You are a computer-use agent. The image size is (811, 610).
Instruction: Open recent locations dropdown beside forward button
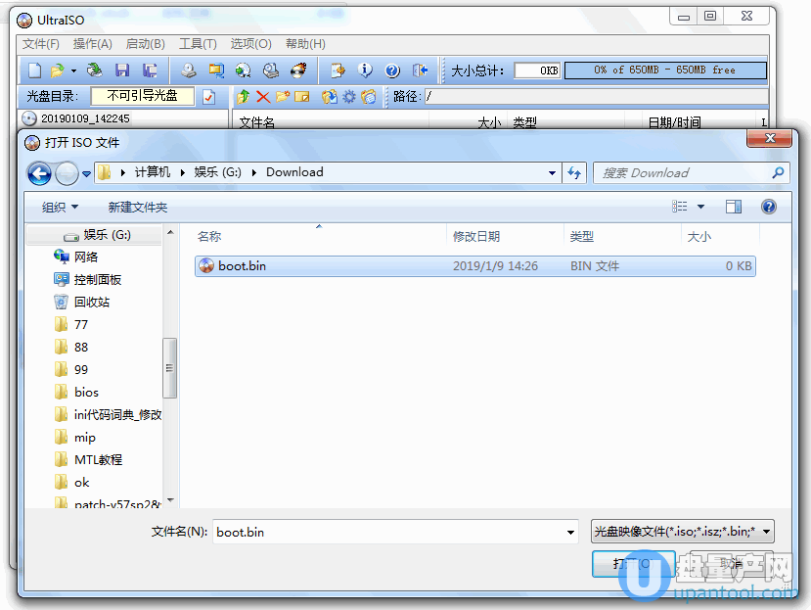[86, 174]
